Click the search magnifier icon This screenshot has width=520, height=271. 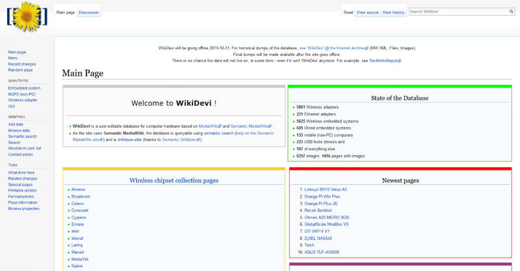click(511, 12)
